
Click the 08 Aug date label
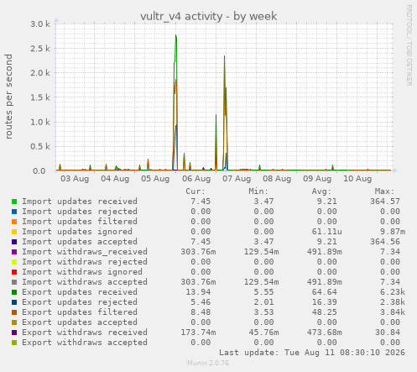[277, 179]
